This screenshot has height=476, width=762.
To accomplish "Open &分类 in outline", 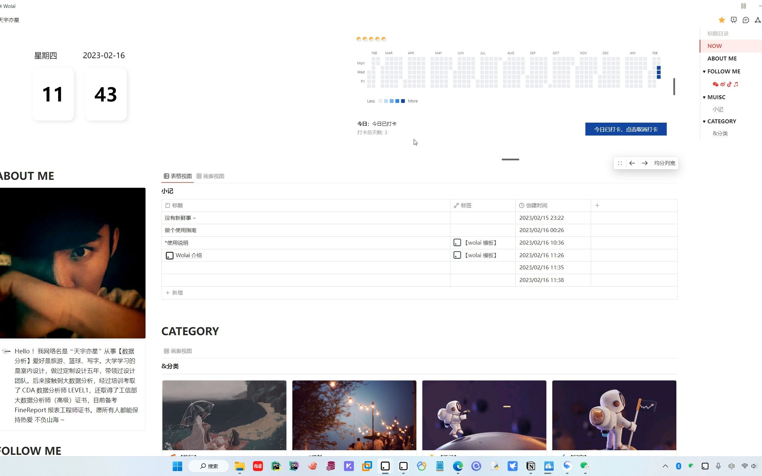I will click(x=720, y=134).
